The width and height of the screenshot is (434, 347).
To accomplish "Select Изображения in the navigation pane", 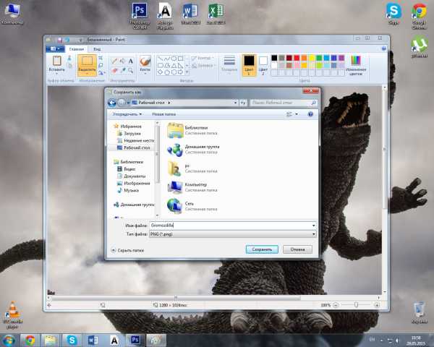I will pos(134,183).
